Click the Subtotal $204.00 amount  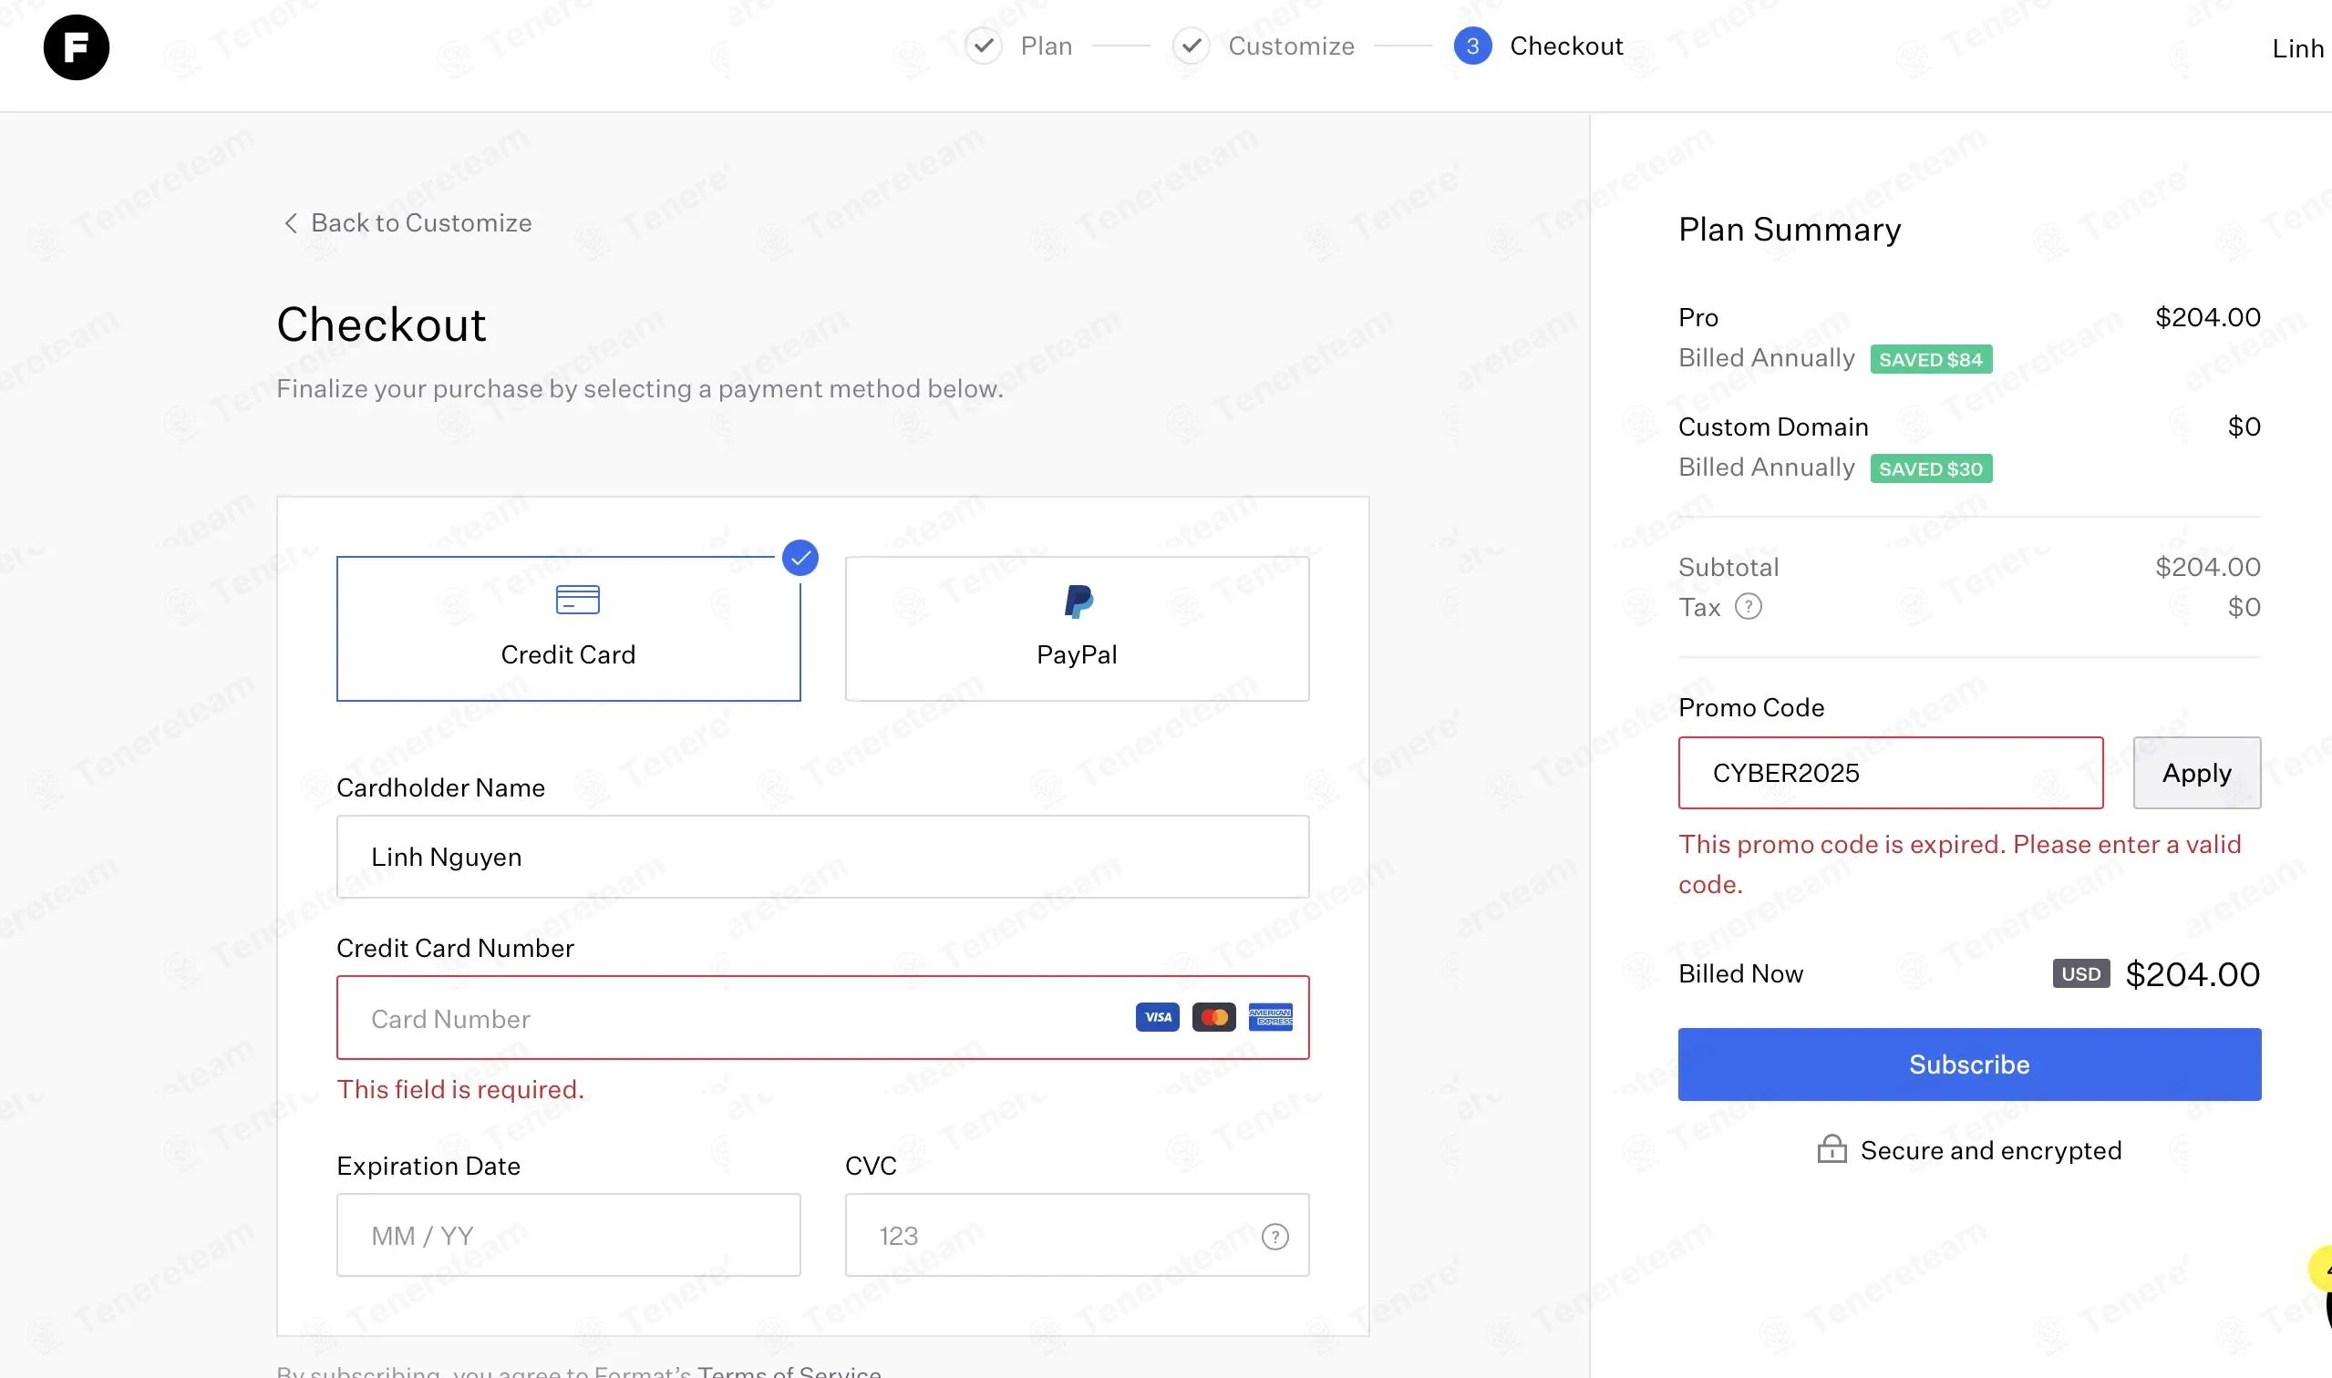2207,567
